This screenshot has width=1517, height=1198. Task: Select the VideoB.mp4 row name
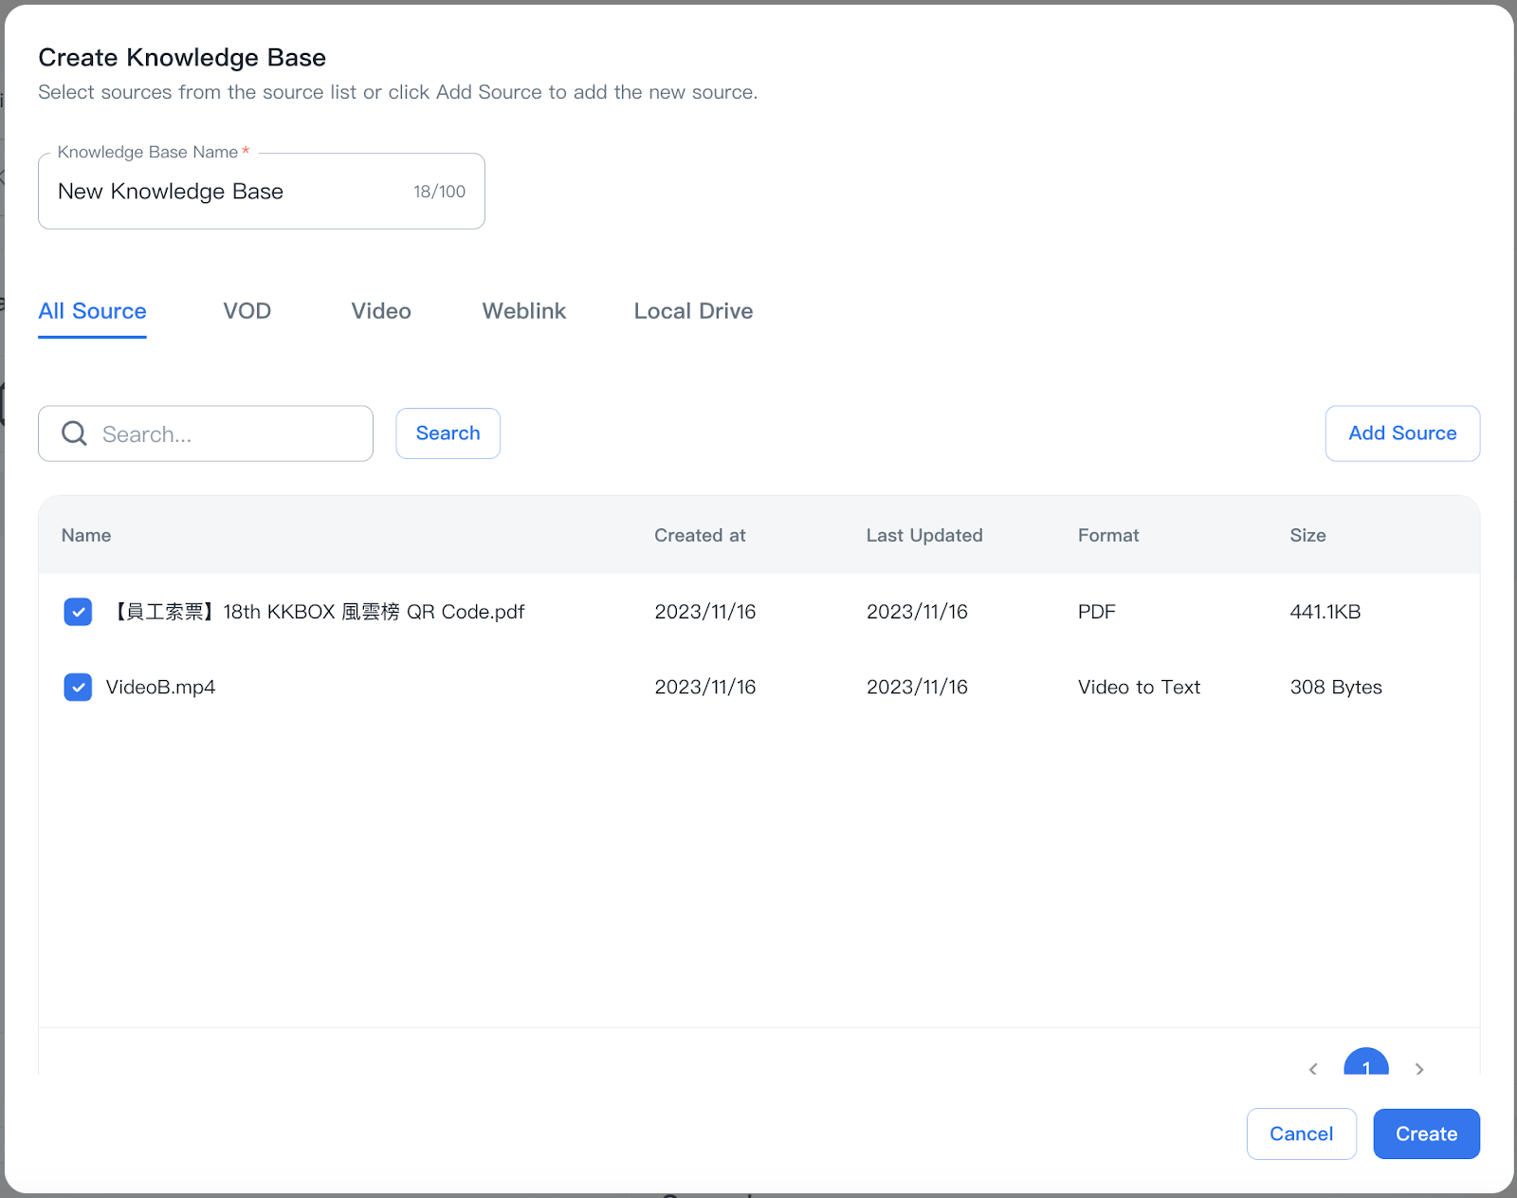161,687
